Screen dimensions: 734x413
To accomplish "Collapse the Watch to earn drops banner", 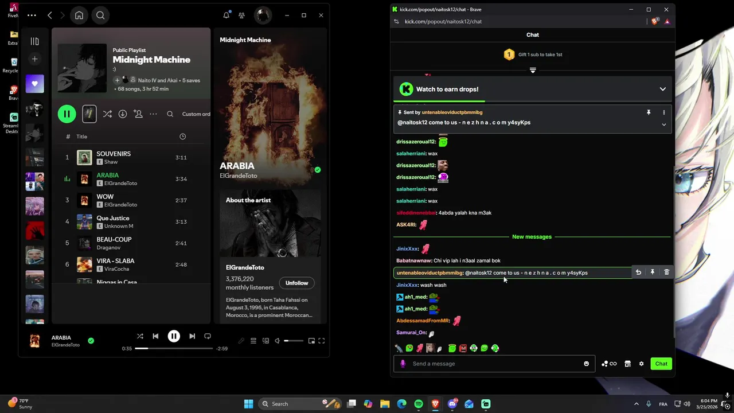I will [x=662, y=89].
